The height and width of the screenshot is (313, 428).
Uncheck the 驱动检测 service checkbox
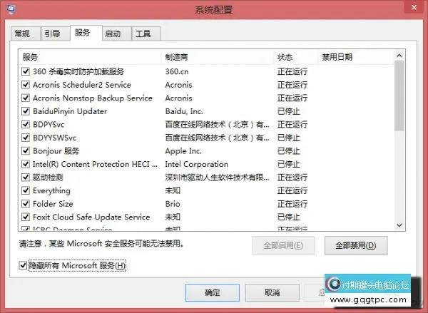pyautogui.click(x=26, y=178)
